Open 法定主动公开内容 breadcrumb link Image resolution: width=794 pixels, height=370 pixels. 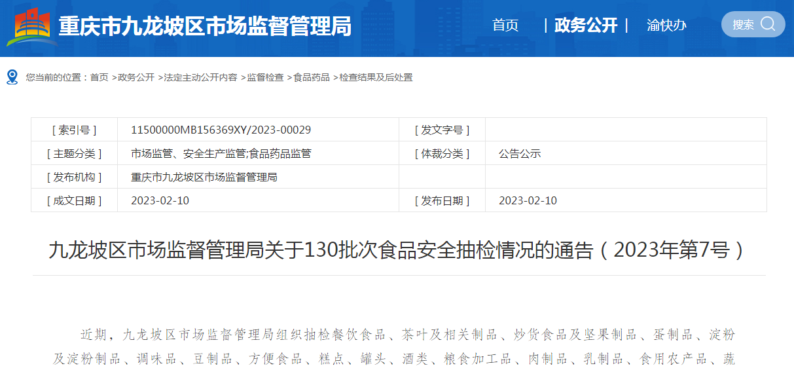click(x=200, y=77)
